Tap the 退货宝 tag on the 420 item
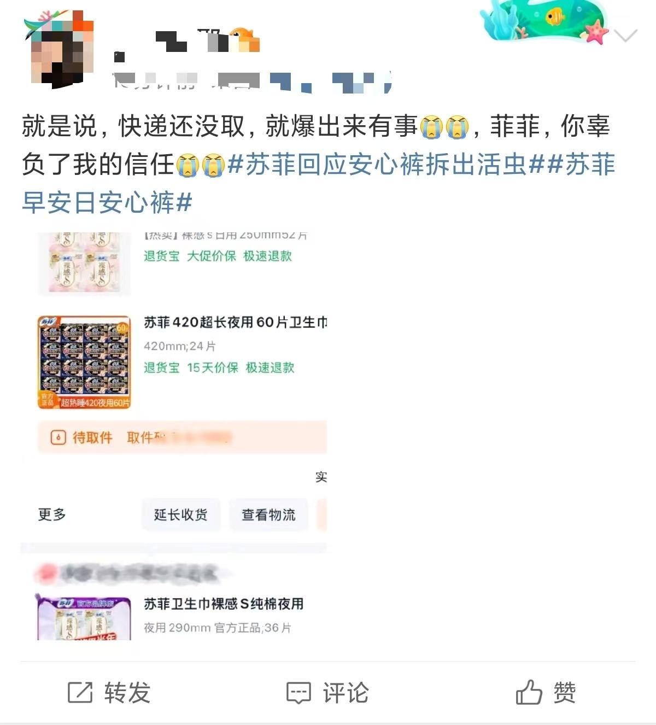Viewport: 656px width, 725px height. click(161, 367)
